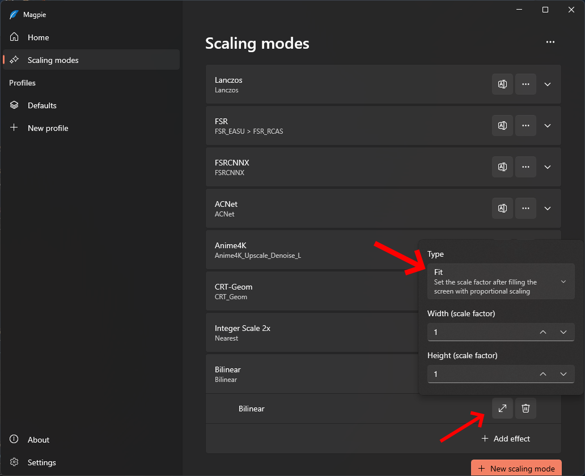Click the rename icon for FSR mode

[x=502, y=125]
